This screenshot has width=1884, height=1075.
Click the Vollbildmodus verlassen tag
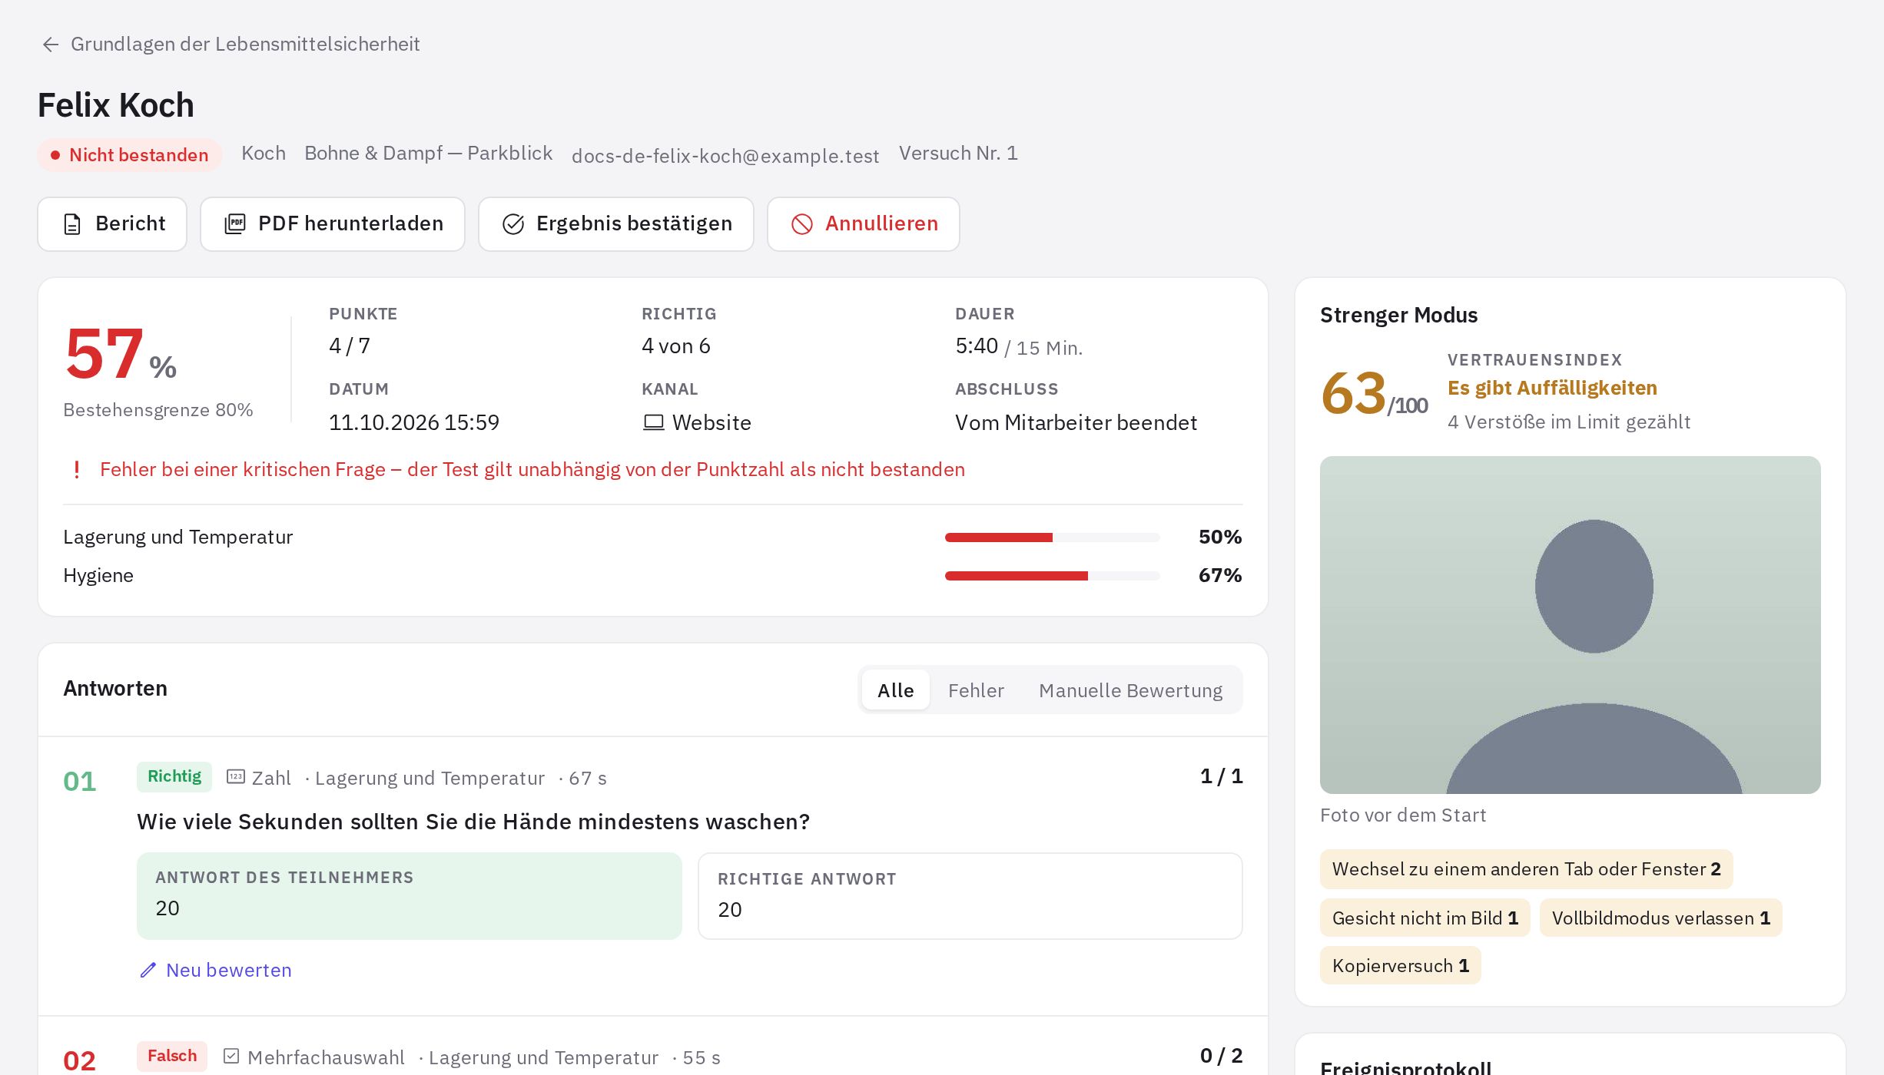coord(1660,918)
